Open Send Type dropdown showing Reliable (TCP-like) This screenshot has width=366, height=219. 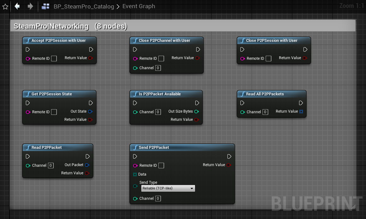pyautogui.click(x=168, y=188)
